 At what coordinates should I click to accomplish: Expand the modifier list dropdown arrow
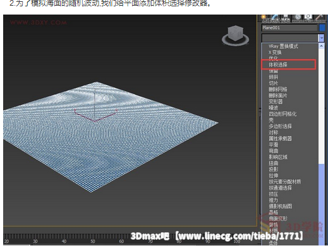(x=322, y=38)
